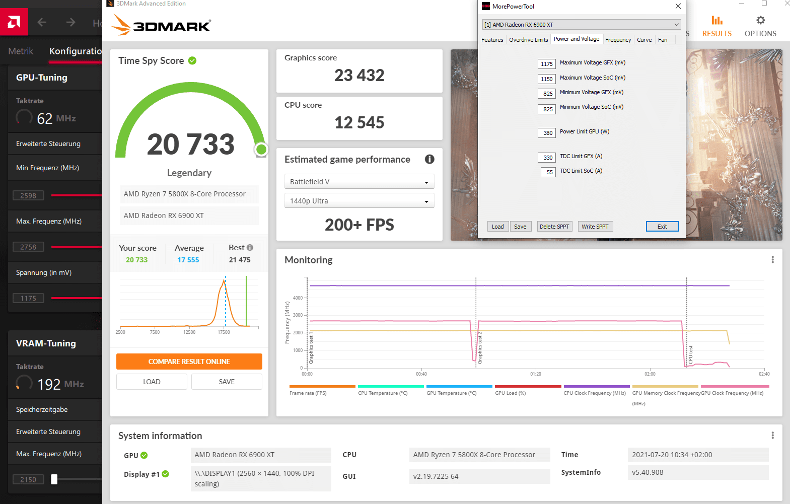
Task: Open the System information three-dot menu
Action: 772,436
